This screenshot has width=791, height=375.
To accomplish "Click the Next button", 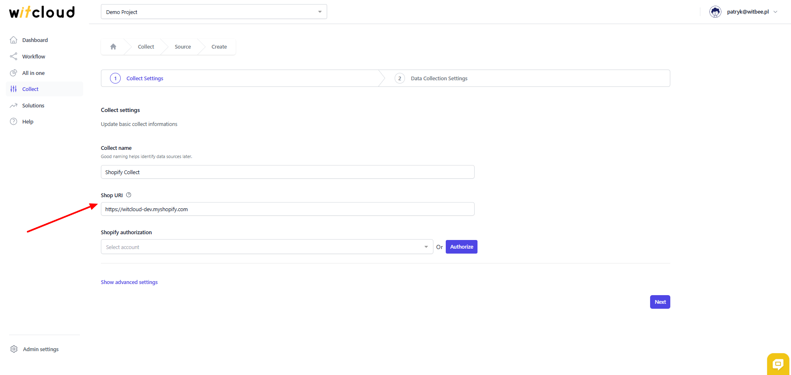I will point(660,302).
